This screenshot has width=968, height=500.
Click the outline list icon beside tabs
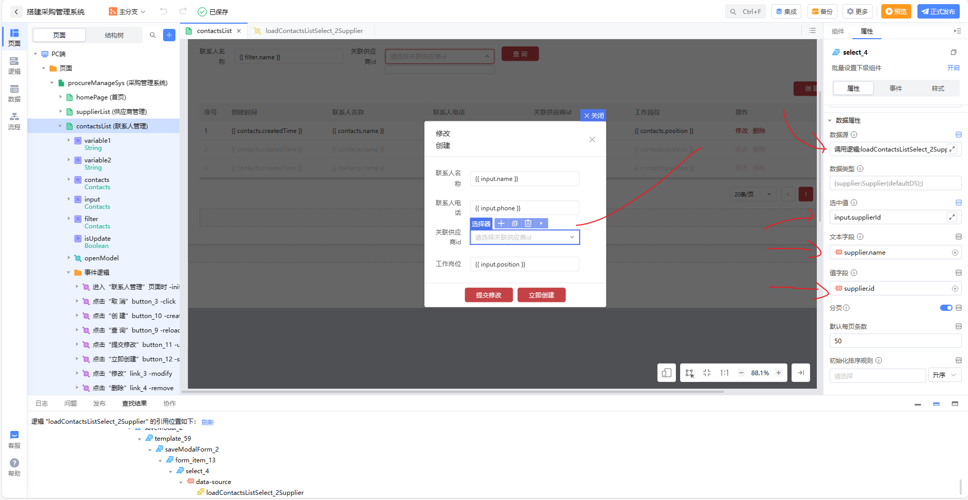tap(812, 31)
